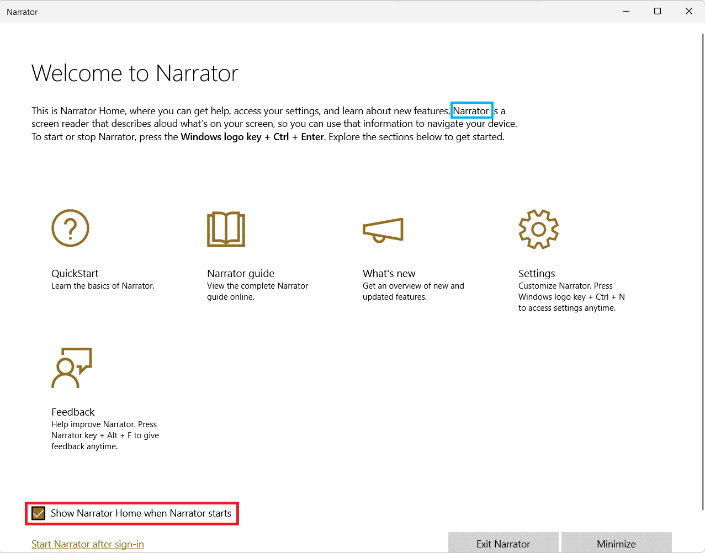Maximize the Narrator window
The height and width of the screenshot is (553, 705).
tap(657, 12)
